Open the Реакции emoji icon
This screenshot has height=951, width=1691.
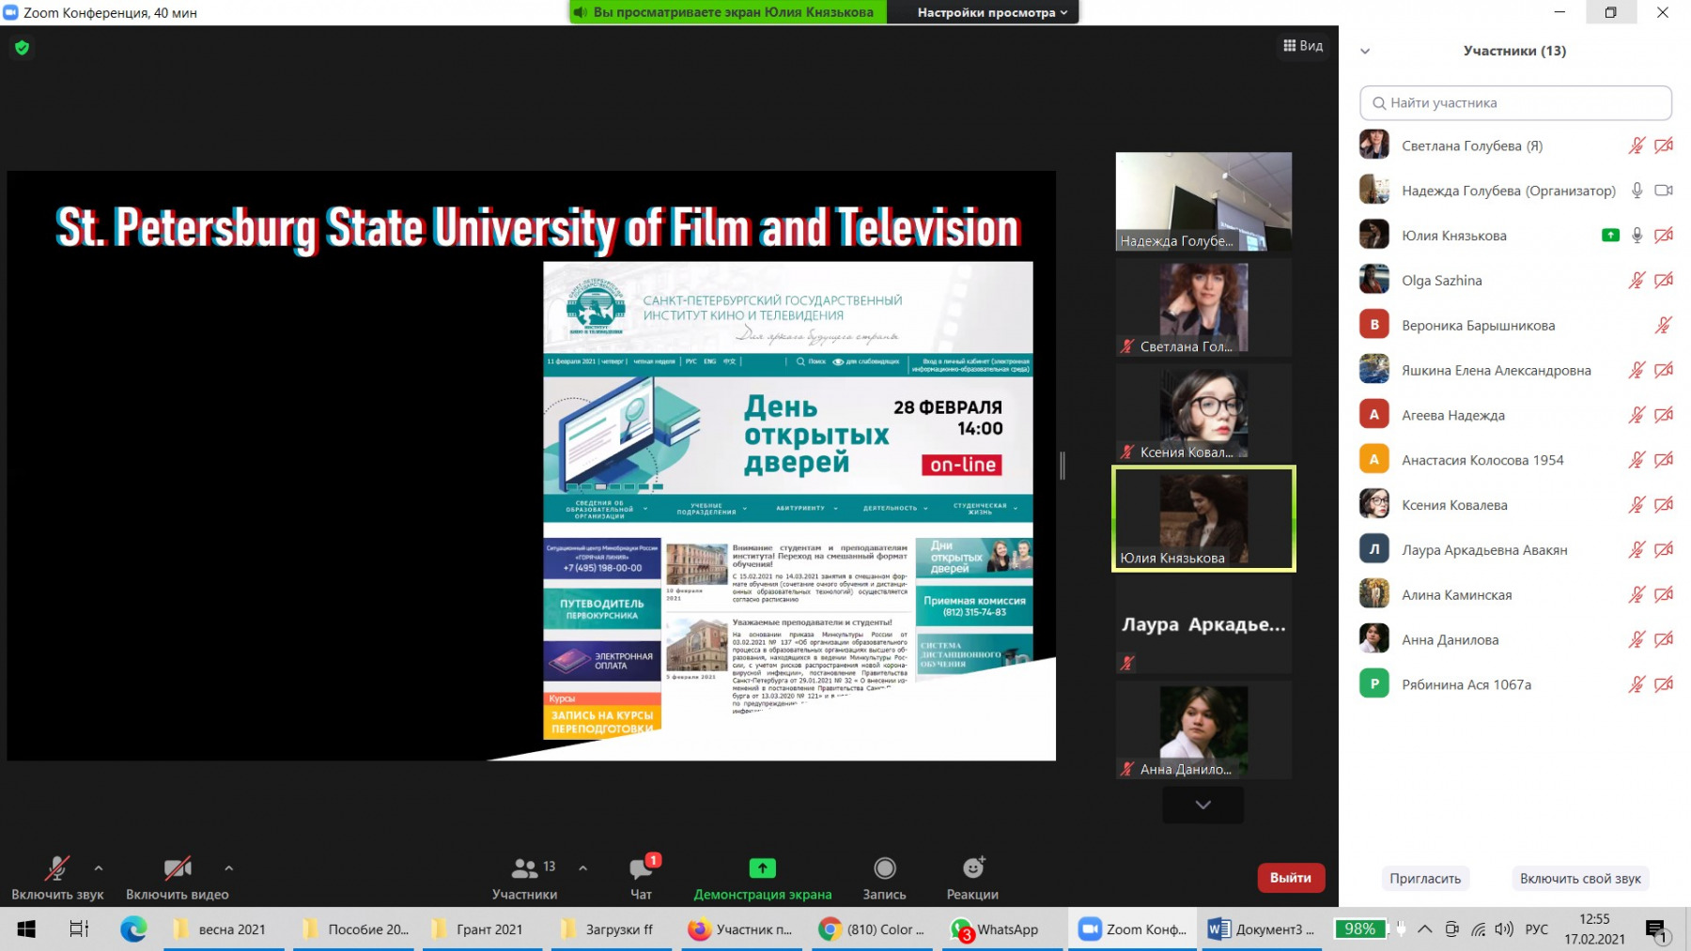pos(972,868)
